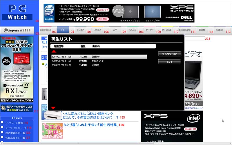Open the Robot tab
Viewport: 232px width, 145px height.
pos(219,30)
